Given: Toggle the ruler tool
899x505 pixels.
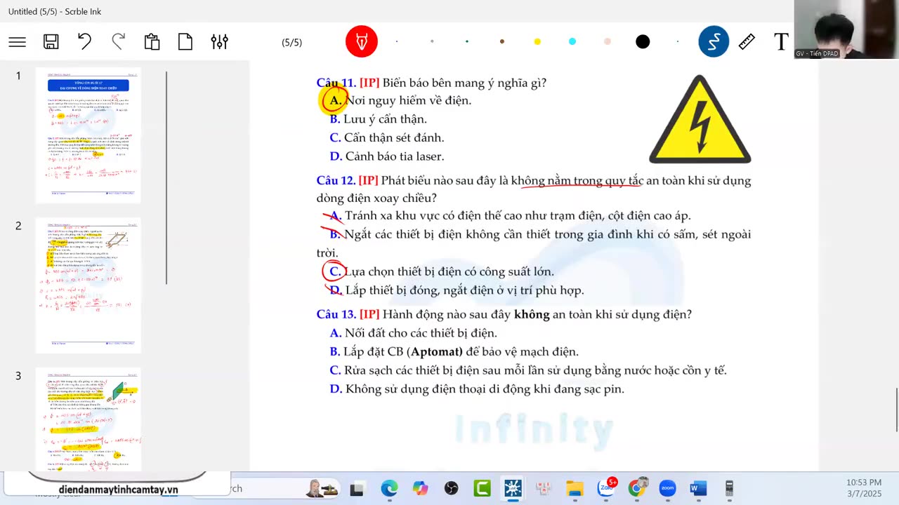Looking at the screenshot, I should (747, 42).
